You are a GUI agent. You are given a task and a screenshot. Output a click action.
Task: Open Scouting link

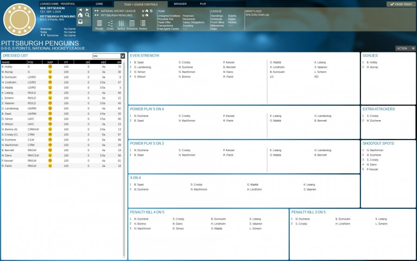(x=188, y=25)
